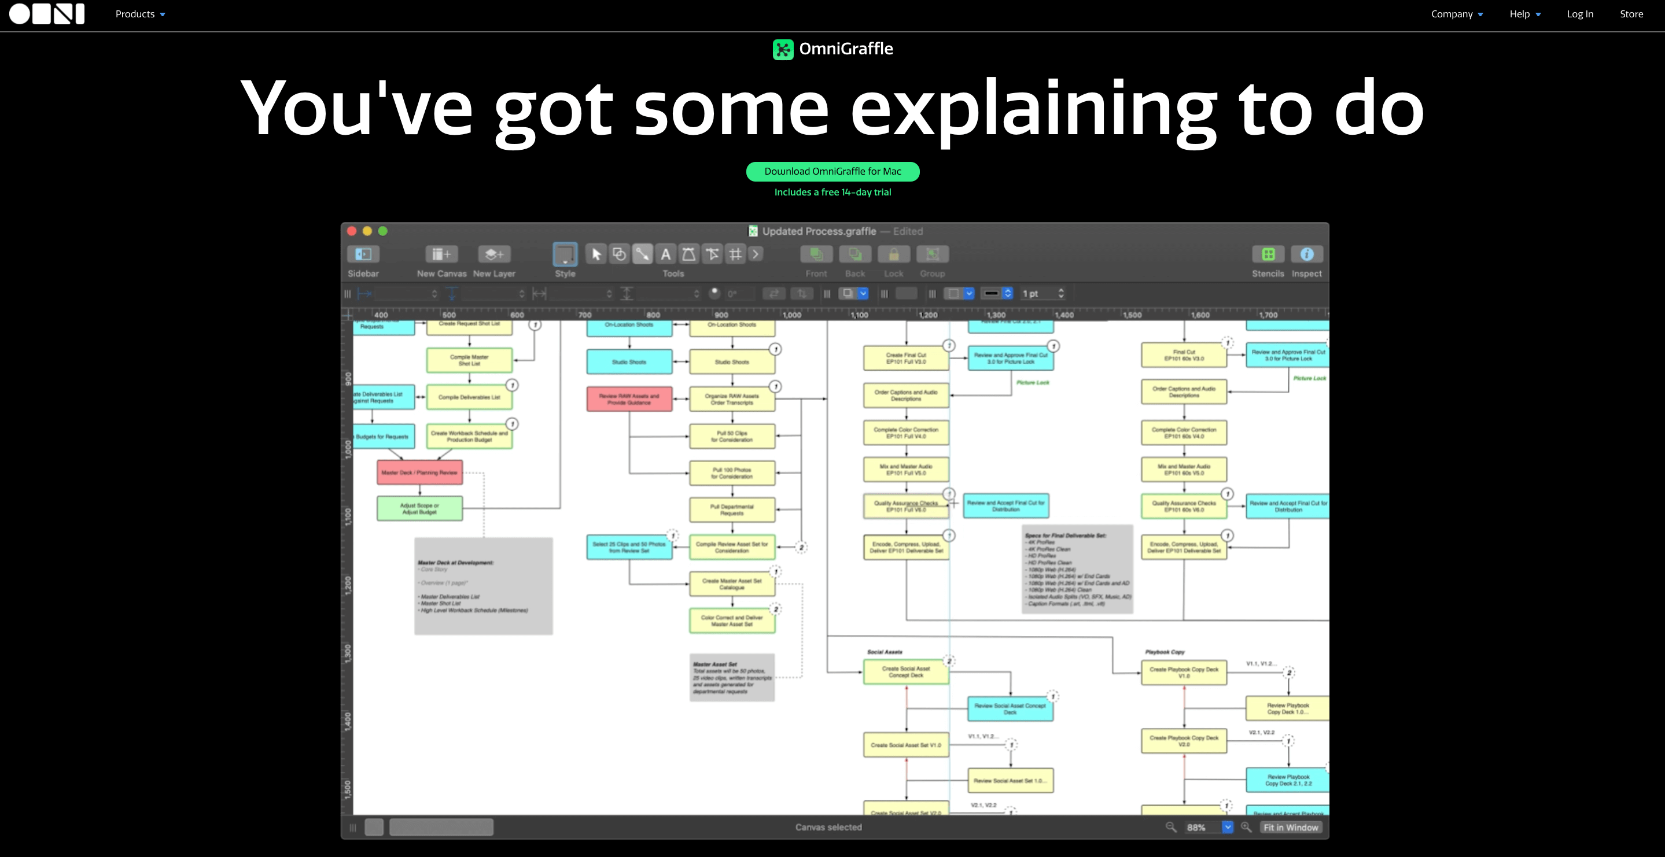Click the height icon in geometry bar
Viewport: 1665px width, 857px height.
(x=627, y=293)
